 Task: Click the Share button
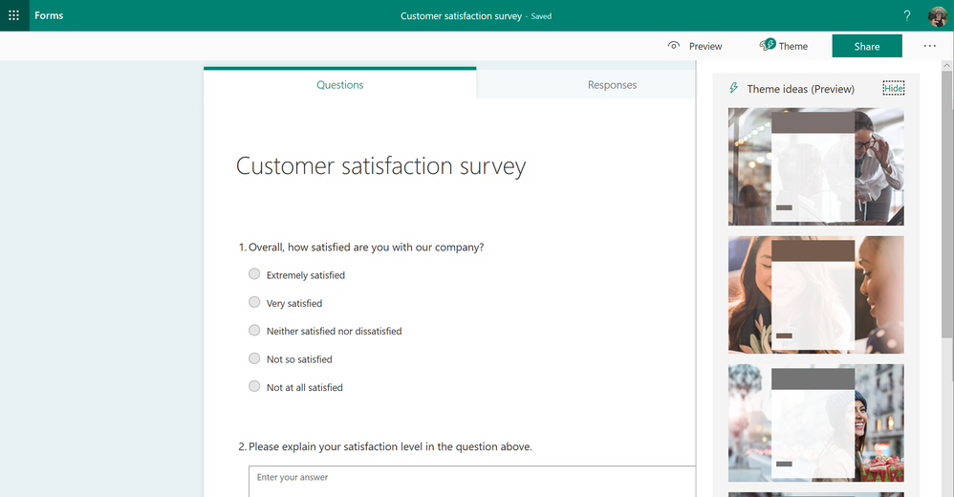[x=867, y=46]
